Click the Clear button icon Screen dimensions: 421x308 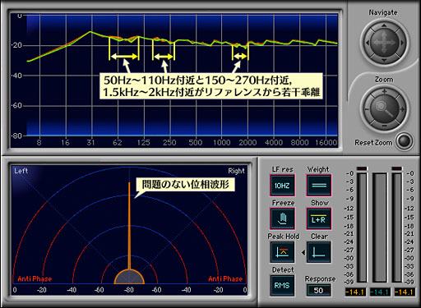(319, 252)
